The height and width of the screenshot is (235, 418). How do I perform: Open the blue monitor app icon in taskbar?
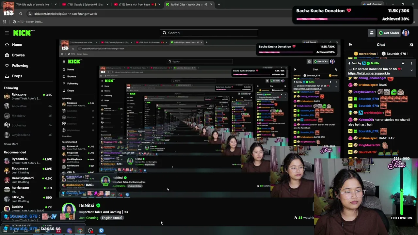(x=101, y=231)
